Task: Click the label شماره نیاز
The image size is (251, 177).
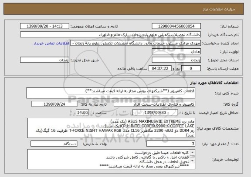Action: coord(229,27)
